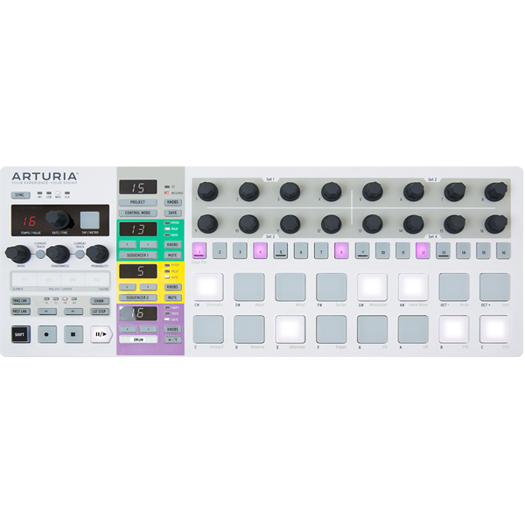Mute Sequencer 1 track
The height and width of the screenshot is (525, 525).
172,255
